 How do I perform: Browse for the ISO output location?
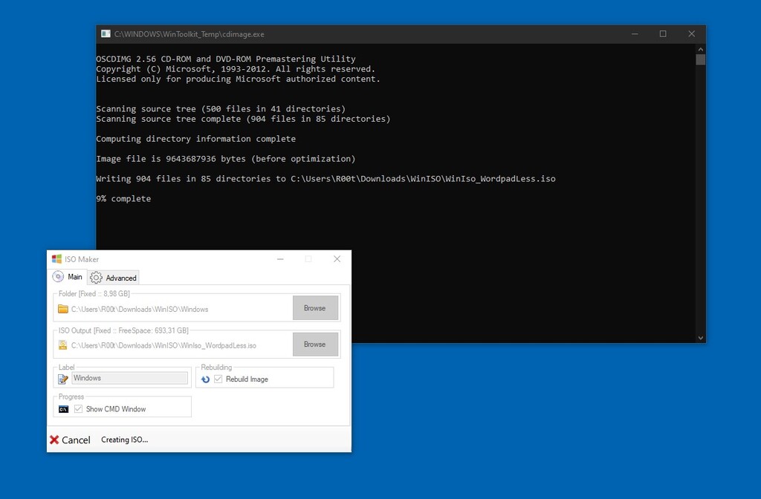point(316,344)
